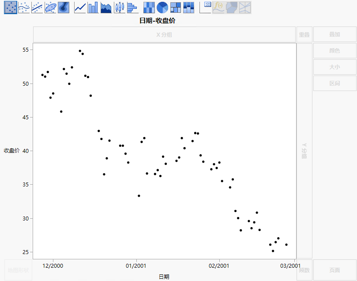Open the 大小 role zone

point(334,67)
